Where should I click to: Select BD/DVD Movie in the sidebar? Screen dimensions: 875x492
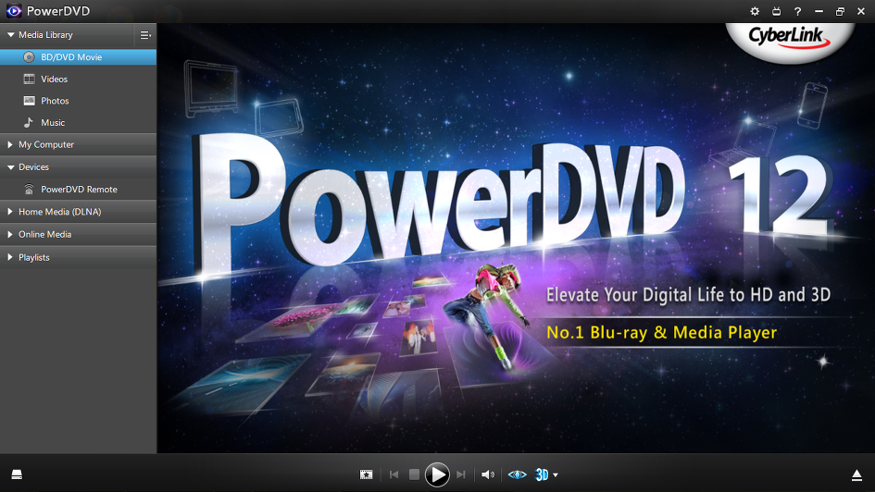tap(78, 56)
